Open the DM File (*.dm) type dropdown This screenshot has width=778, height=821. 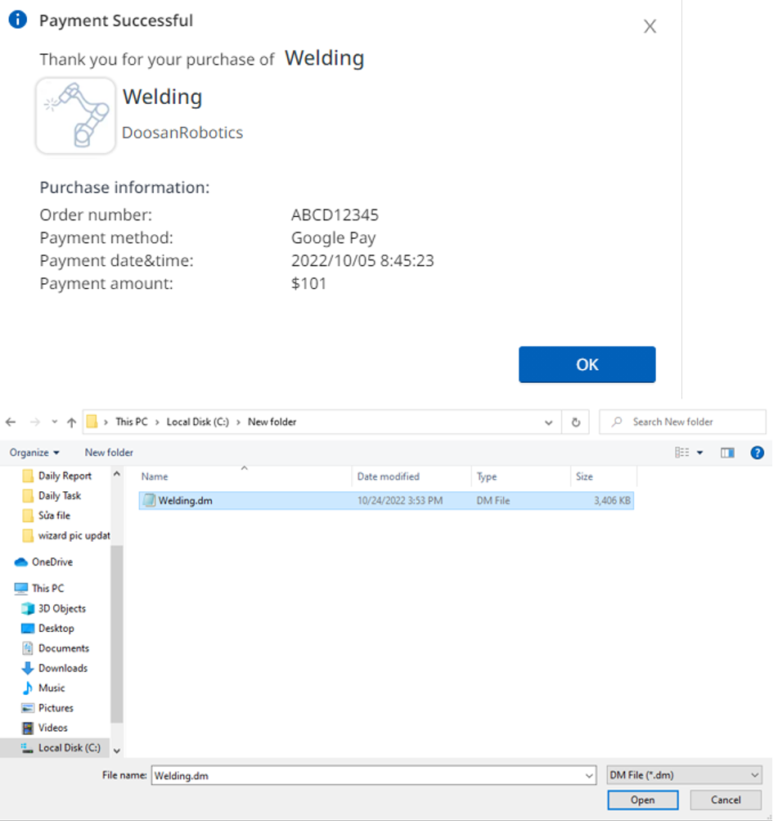[684, 775]
